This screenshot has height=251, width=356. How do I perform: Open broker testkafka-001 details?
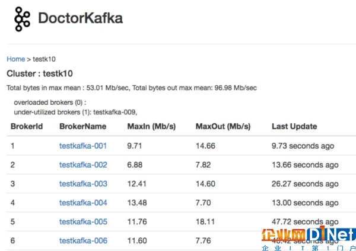click(83, 146)
